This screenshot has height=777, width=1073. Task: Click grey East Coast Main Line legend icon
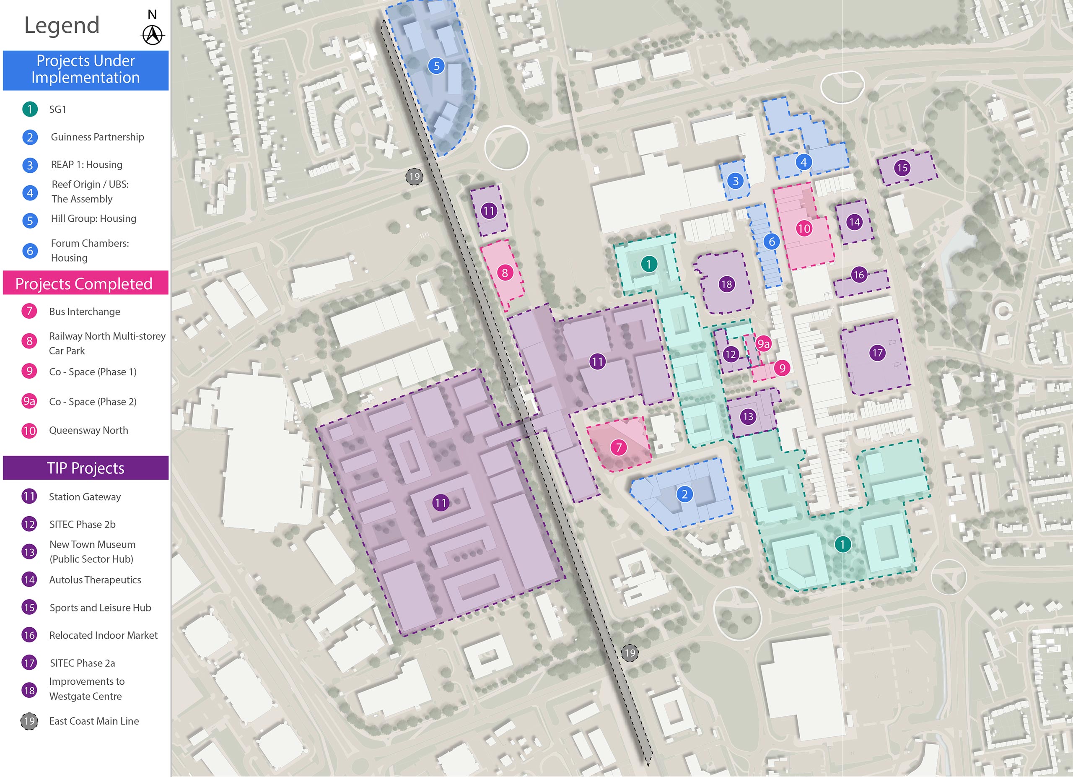29,721
